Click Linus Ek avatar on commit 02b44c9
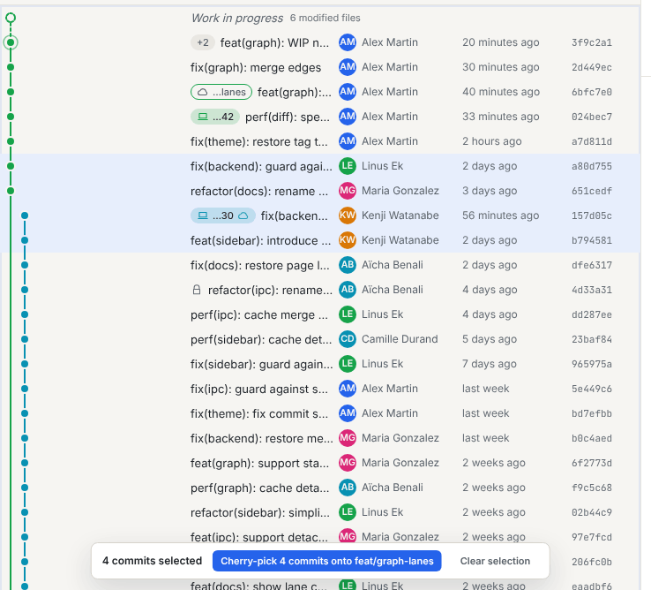The image size is (651, 590). tap(348, 512)
